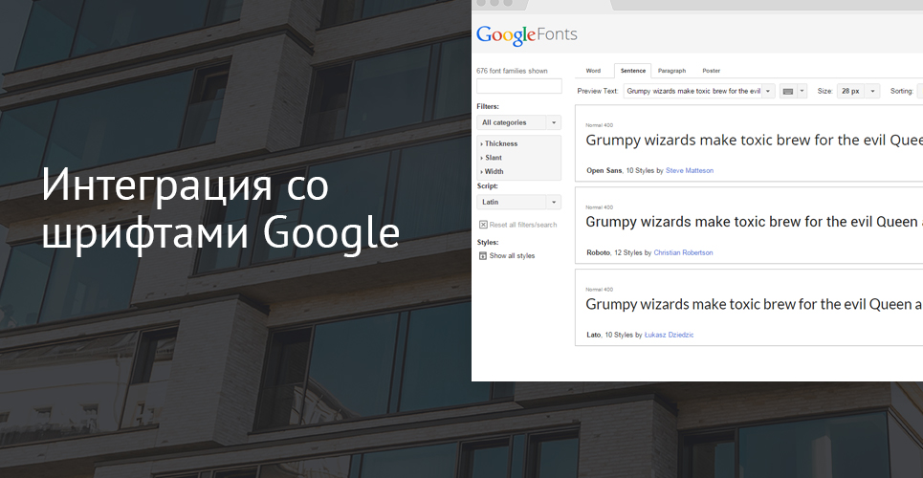Select the Sentence tab
Viewport: 923px width, 478px height.
tap(633, 71)
